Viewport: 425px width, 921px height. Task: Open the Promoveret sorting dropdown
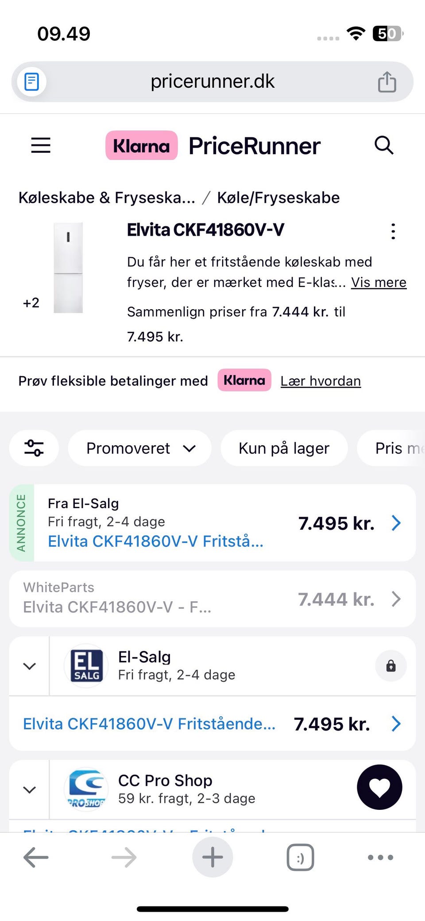pos(140,448)
